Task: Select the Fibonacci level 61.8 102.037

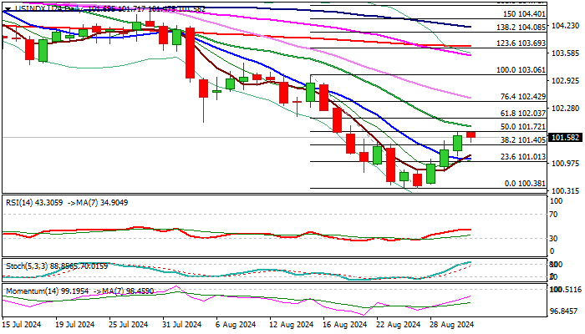Action: tap(523, 113)
